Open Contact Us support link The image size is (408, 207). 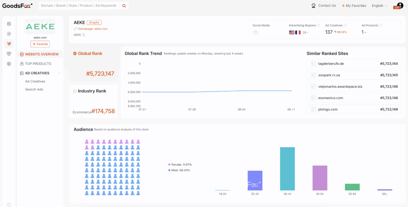(x=327, y=6)
